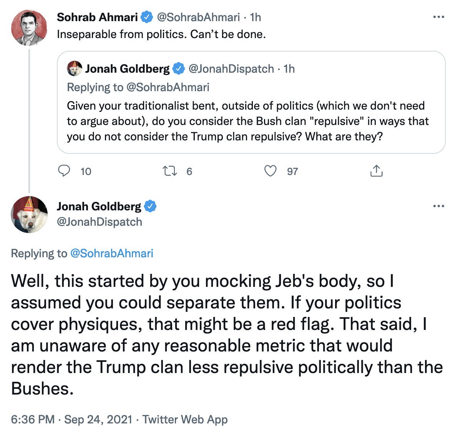Click the reply comment icon with 10 replies
This screenshot has width=455, height=433.
[64, 171]
